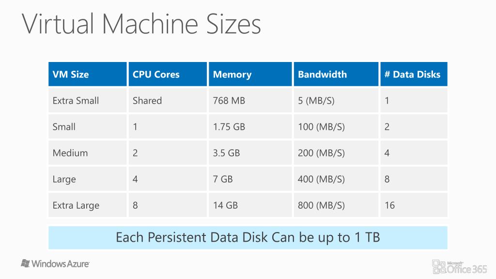Viewport: 496px width, 279px height.
Task: Click the 768 MB memory cell
Action: (x=250, y=101)
